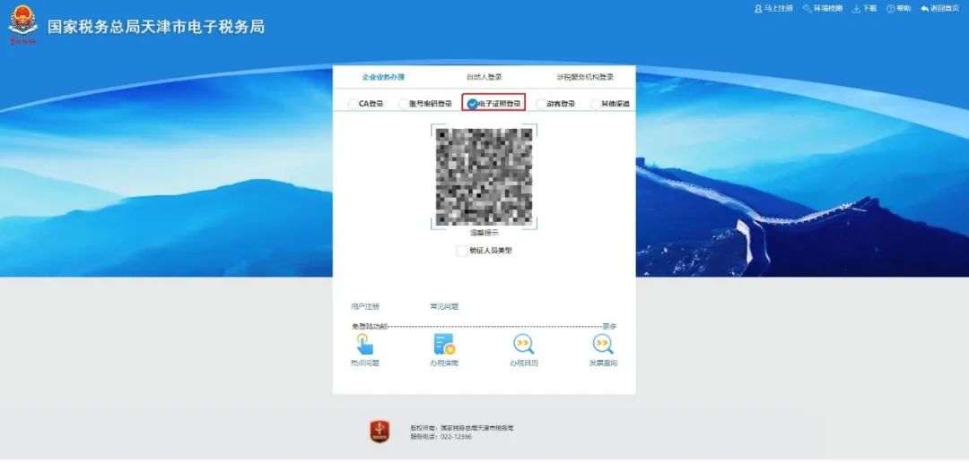Image resolution: width=969 pixels, height=462 pixels.
Task: Click the 版权所有 copyright line in footer
Action: [462, 427]
